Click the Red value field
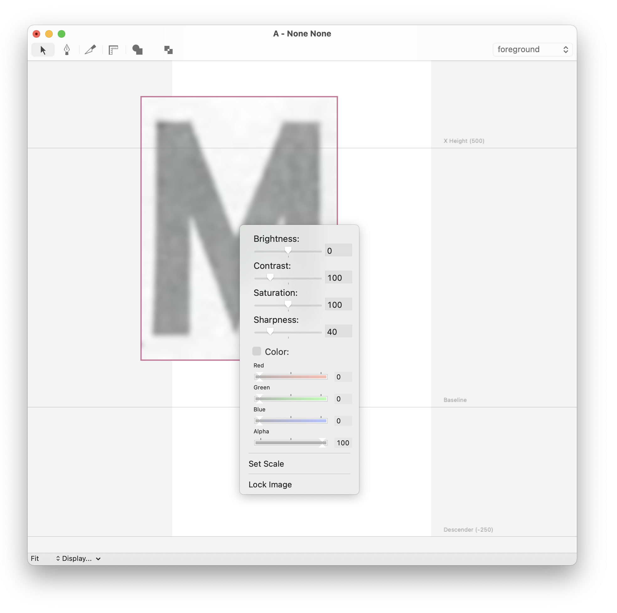This screenshot has width=617, height=613. point(343,377)
